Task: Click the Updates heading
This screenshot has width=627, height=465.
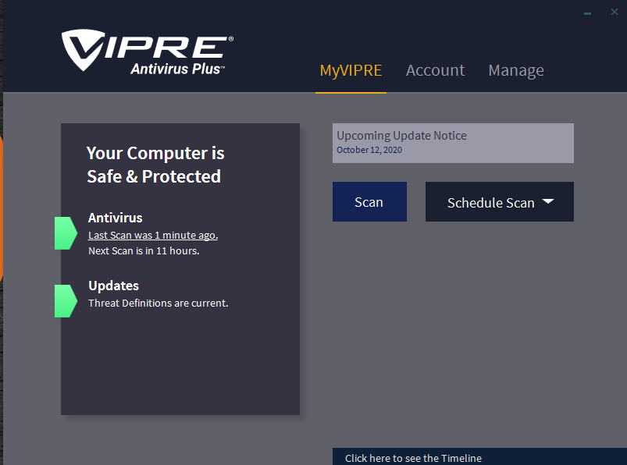Action: coord(113,286)
